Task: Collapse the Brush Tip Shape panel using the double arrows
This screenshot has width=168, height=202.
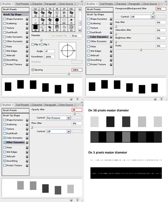Action: click(x=82, y=1)
